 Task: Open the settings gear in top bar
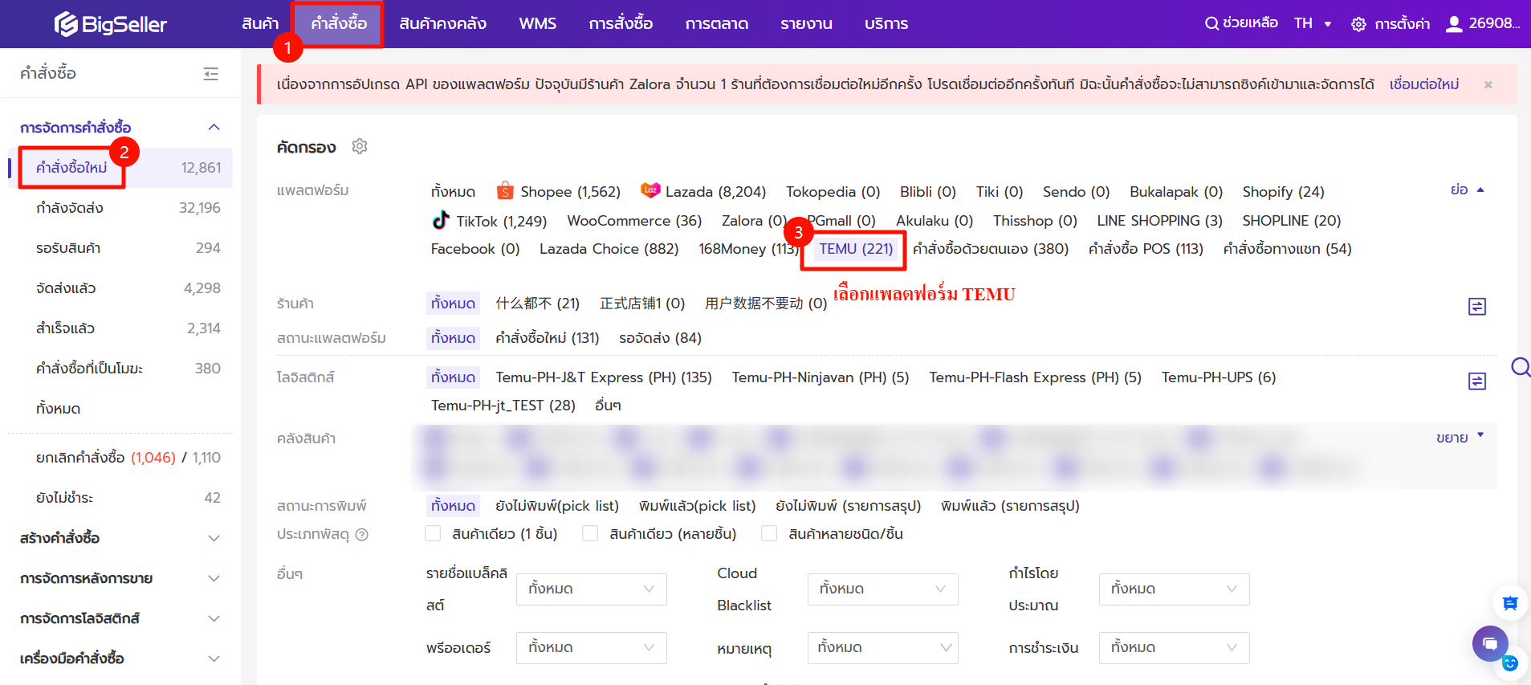[x=1358, y=24]
